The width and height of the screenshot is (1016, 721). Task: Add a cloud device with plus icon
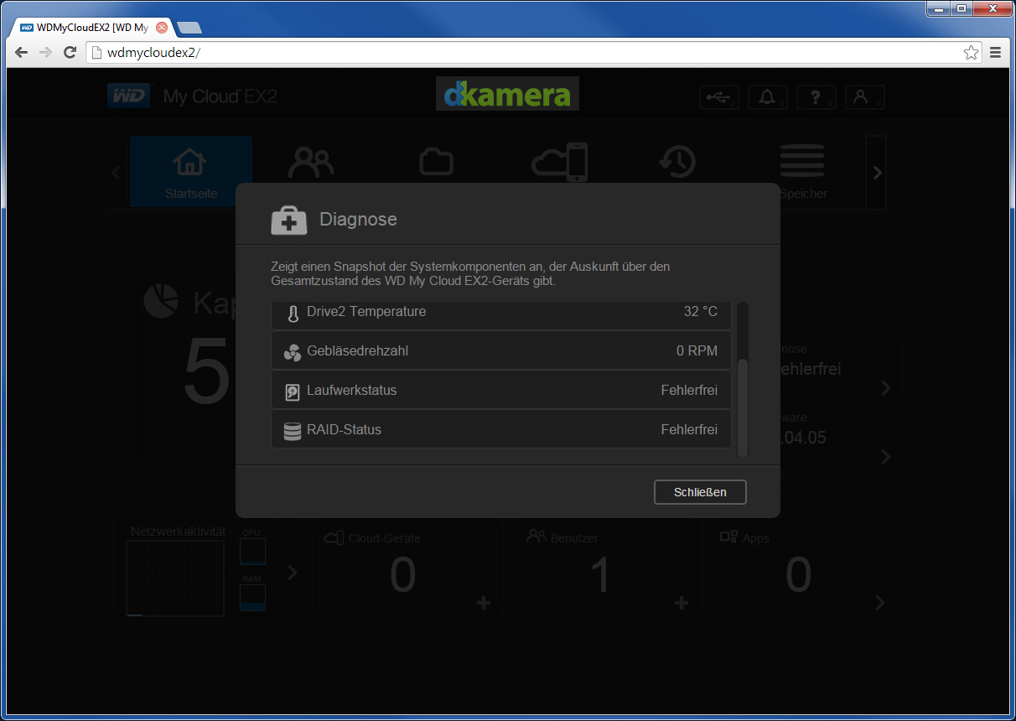click(484, 603)
